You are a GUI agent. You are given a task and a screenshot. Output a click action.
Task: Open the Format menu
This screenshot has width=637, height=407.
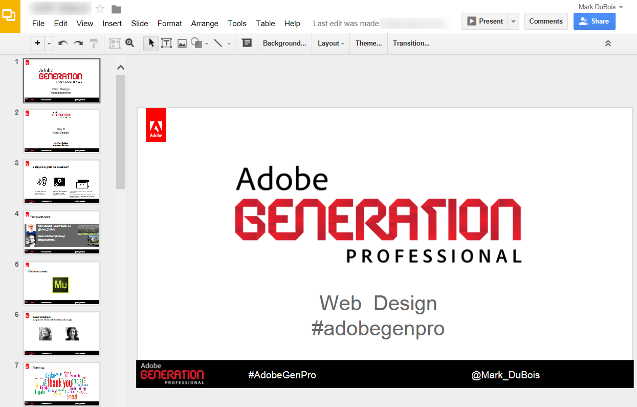coord(169,23)
